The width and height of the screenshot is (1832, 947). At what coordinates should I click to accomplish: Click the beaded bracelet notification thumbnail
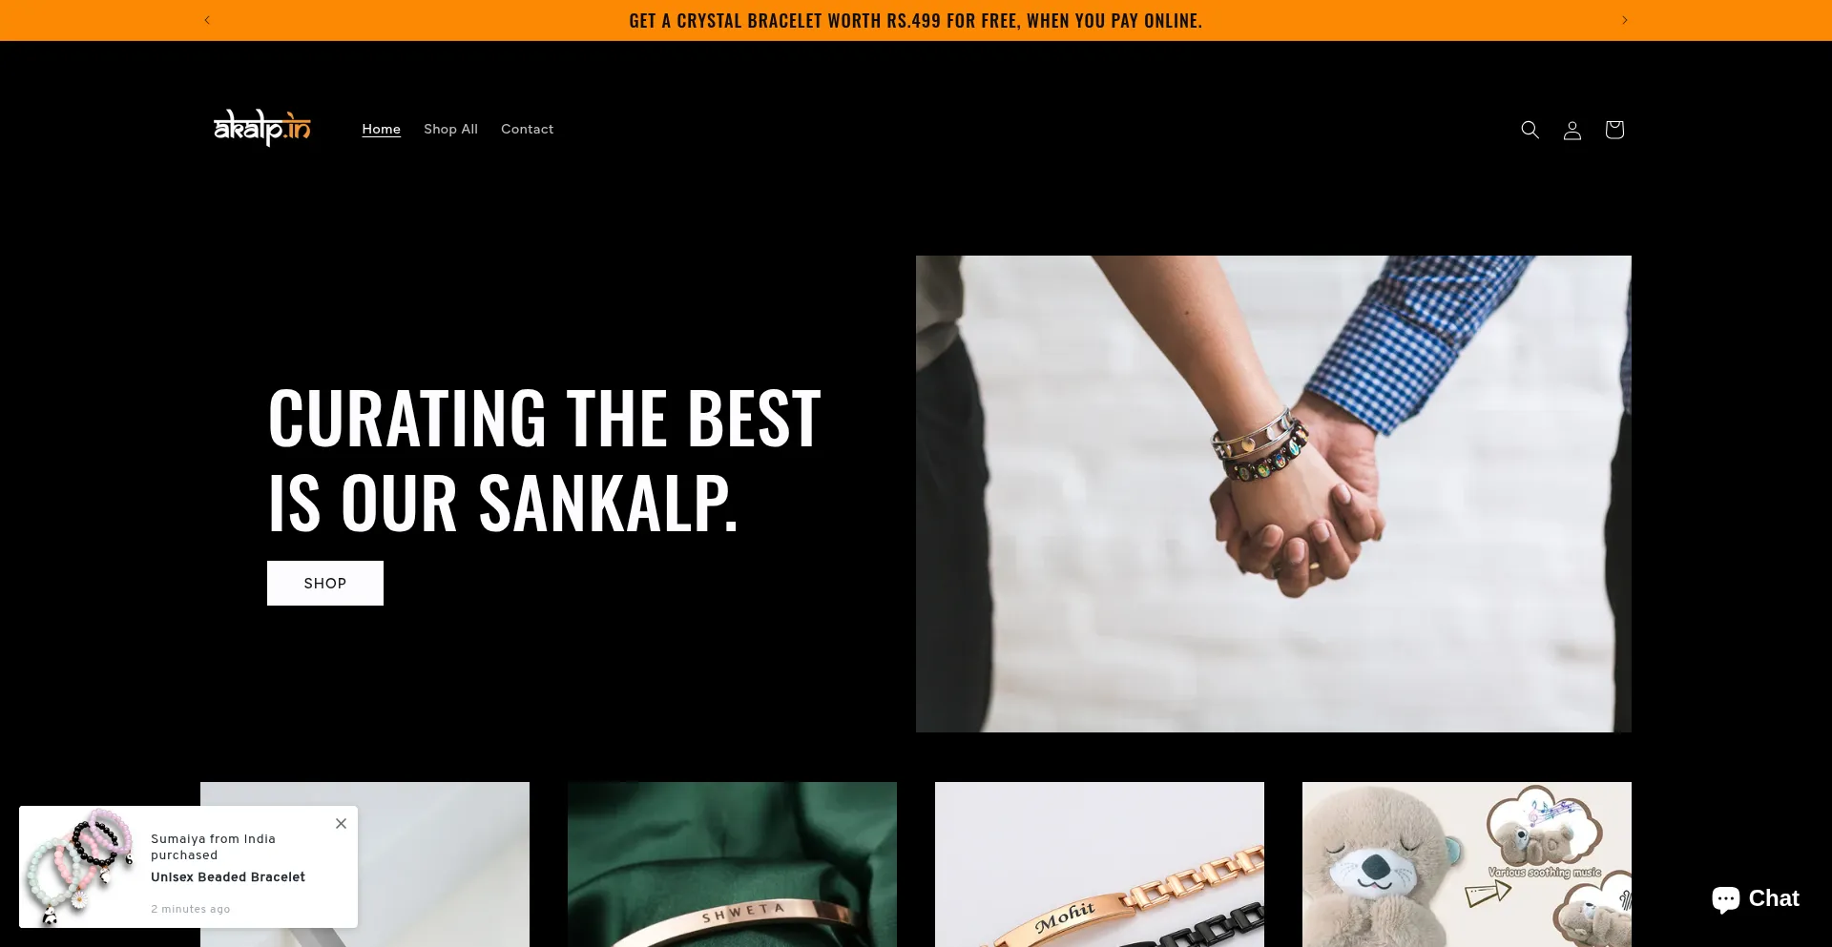pos(80,867)
